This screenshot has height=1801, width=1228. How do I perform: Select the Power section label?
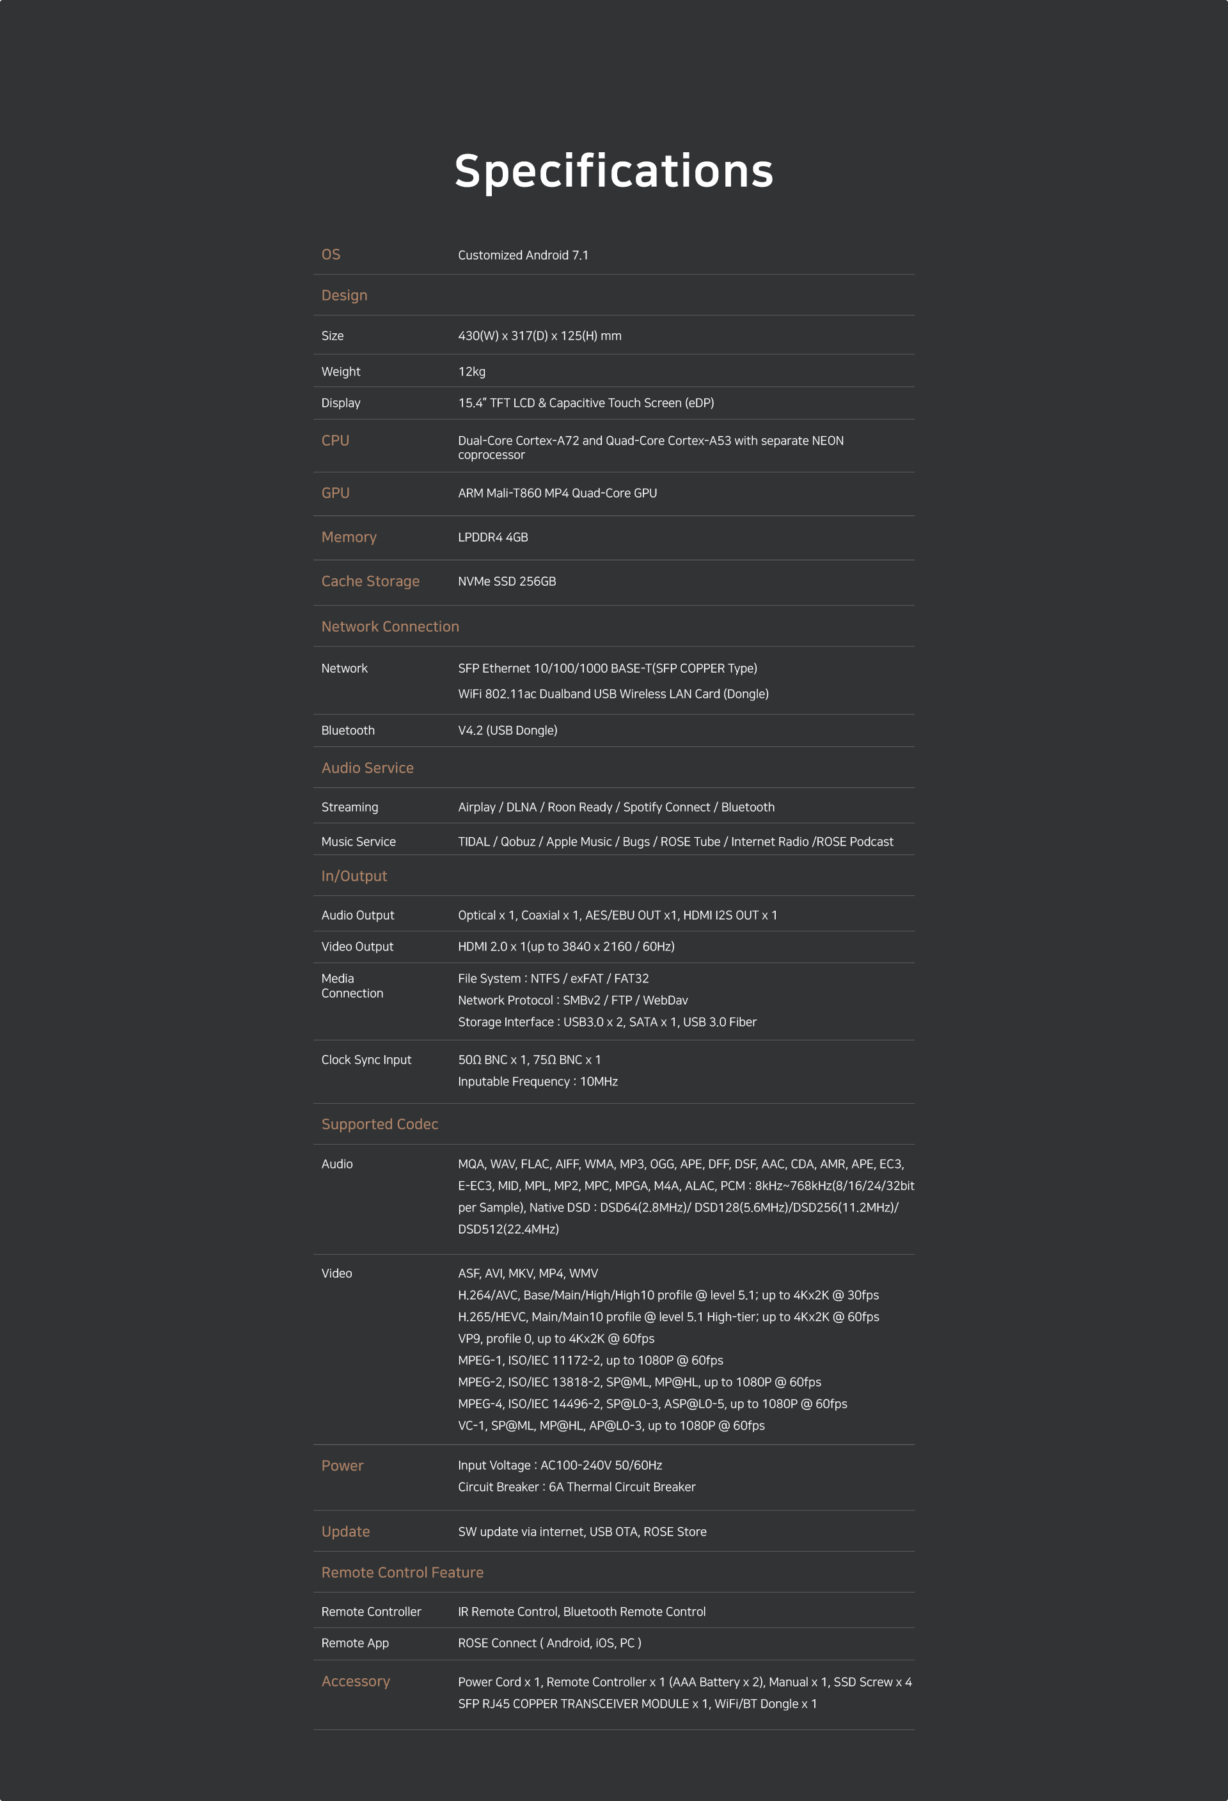342,1465
